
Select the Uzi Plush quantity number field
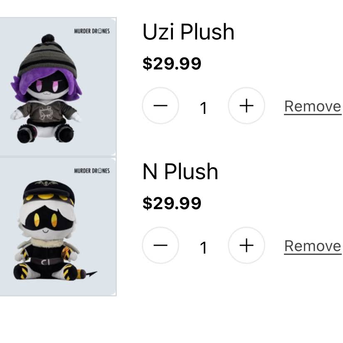(203, 108)
